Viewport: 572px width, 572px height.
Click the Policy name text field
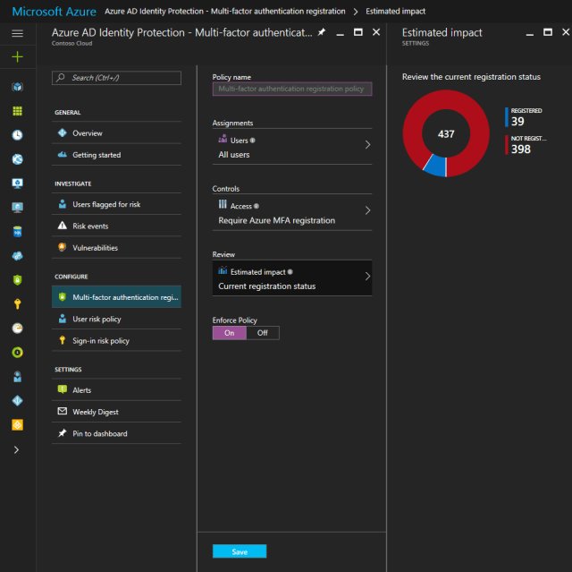(x=292, y=89)
